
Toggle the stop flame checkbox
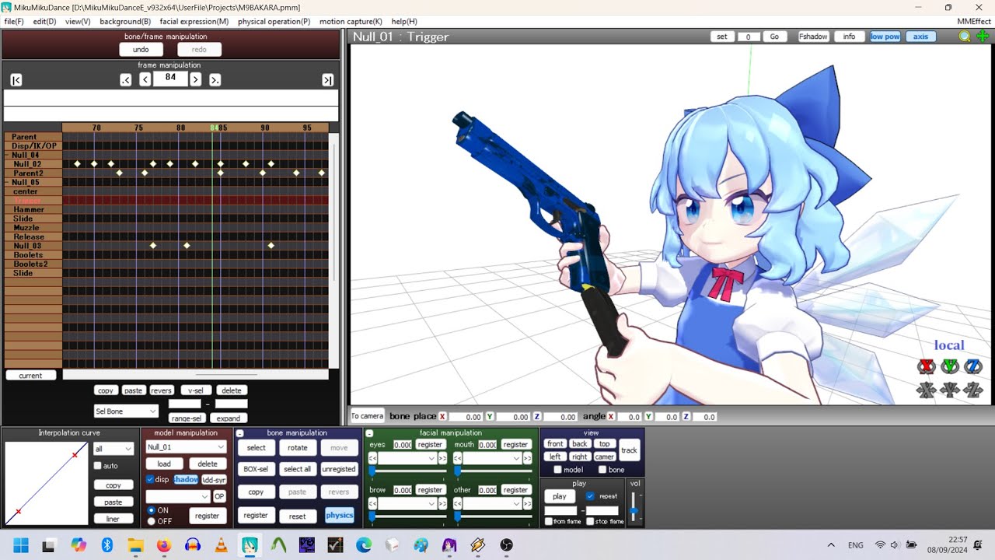click(590, 521)
